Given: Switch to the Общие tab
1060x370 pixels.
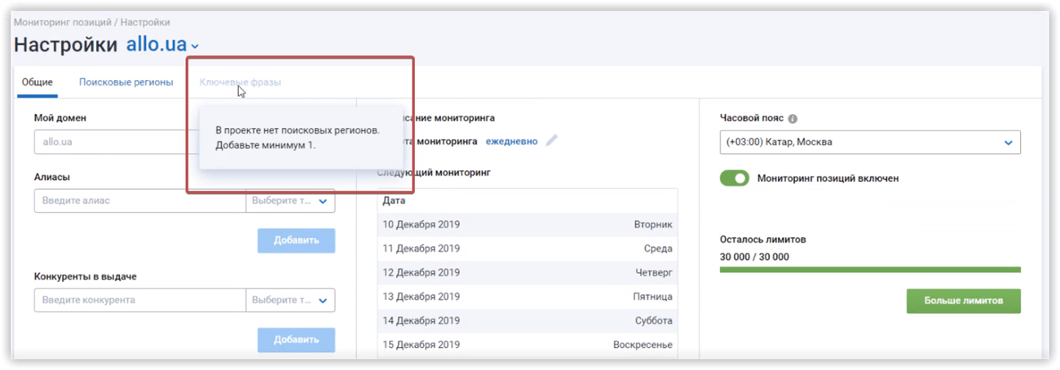Looking at the screenshot, I should coord(38,82).
